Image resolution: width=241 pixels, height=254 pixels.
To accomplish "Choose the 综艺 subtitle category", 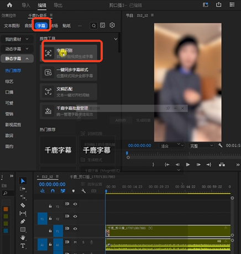I will pos(9,82).
